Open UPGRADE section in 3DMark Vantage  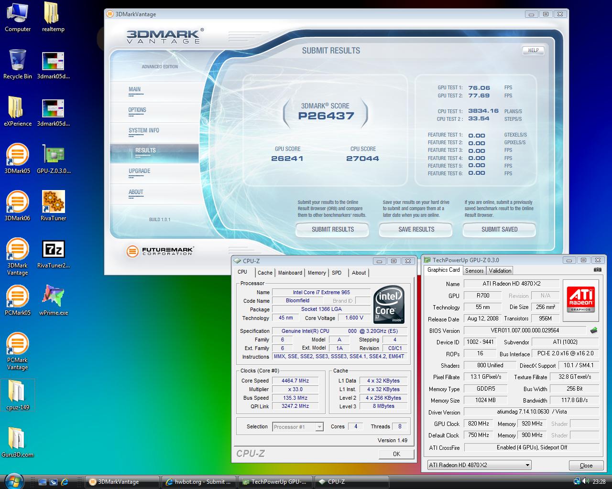pyautogui.click(x=154, y=172)
